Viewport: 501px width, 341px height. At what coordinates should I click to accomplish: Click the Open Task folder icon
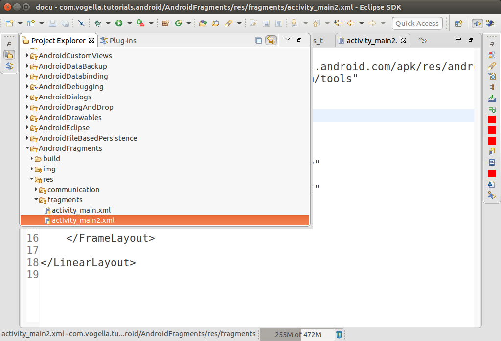215,23
